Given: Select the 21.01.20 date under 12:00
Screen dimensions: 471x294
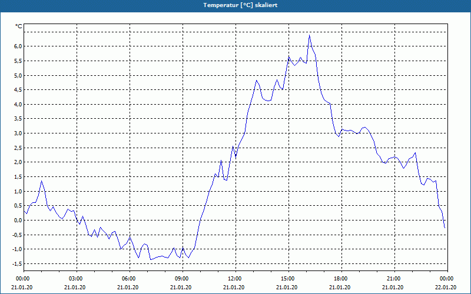Looking at the screenshot, I should [x=234, y=288].
